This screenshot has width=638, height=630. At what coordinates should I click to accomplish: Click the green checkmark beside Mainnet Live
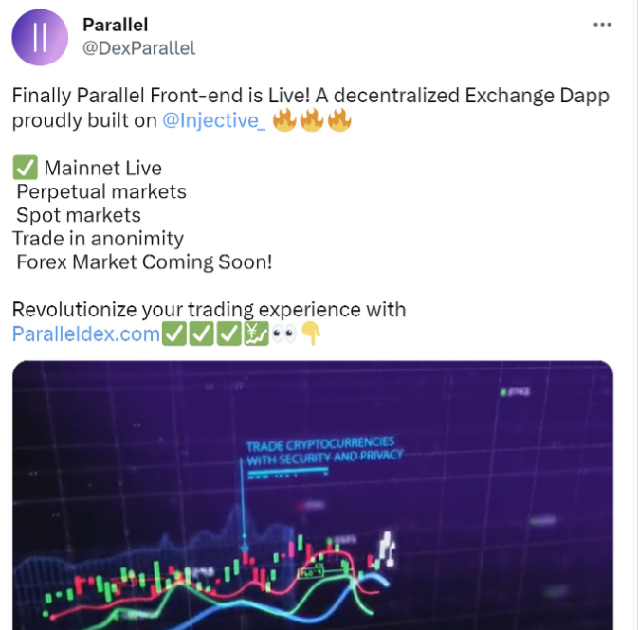[25, 169]
